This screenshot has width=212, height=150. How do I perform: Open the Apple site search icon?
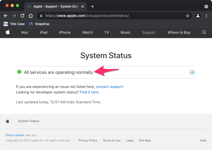[x=204, y=32]
